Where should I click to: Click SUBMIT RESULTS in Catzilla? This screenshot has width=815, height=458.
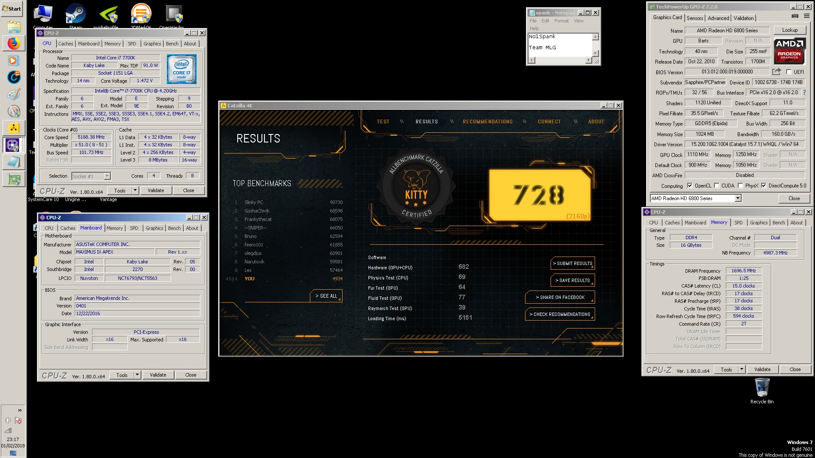tap(573, 263)
